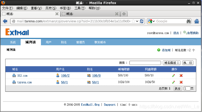Click the 邮箱限额 column header
This screenshot has width=202, height=112.
click(124, 69)
